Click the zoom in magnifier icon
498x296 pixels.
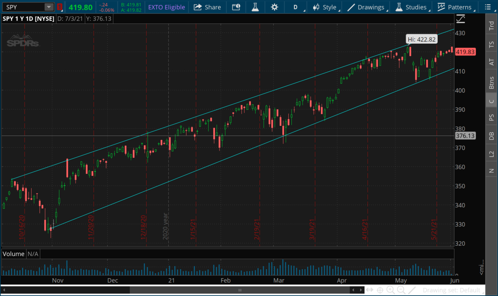point(390,290)
